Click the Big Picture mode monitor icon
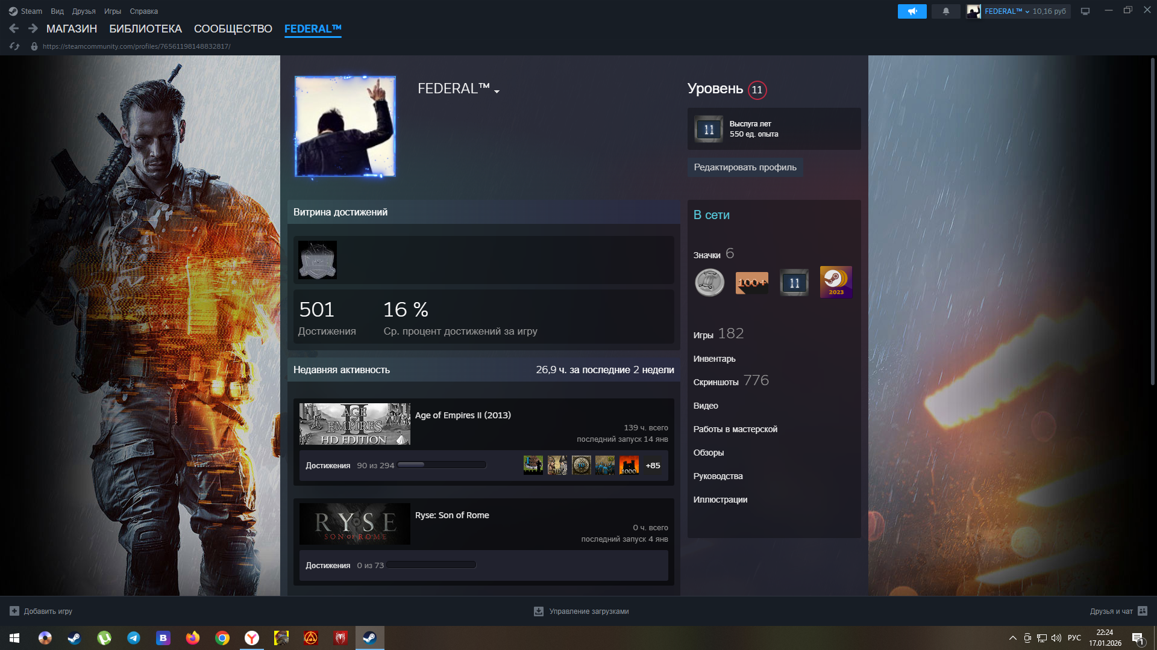This screenshot has width=1157, height=650. pyautogui.click(x=1085, y=11)
